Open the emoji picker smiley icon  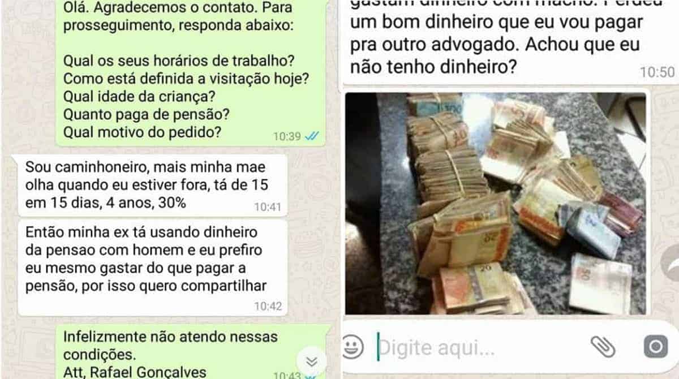[353, 345]
